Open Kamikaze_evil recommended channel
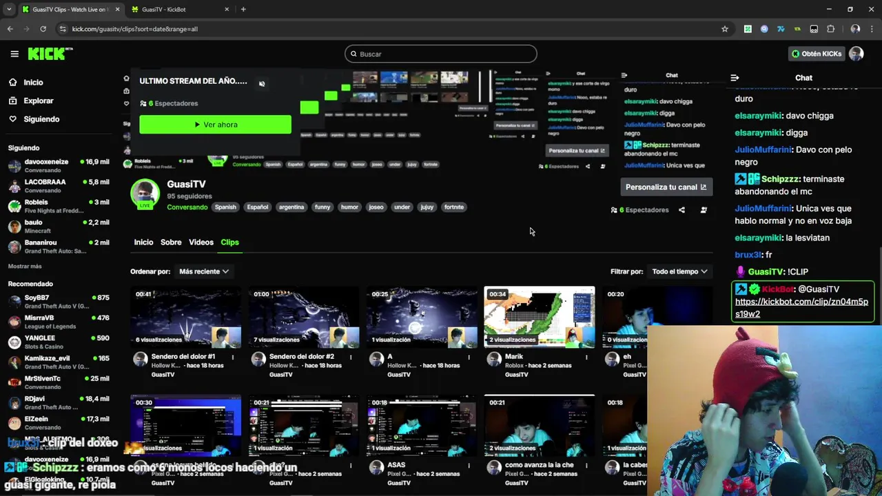Screen dimensions: 882x496 (59, 362)
